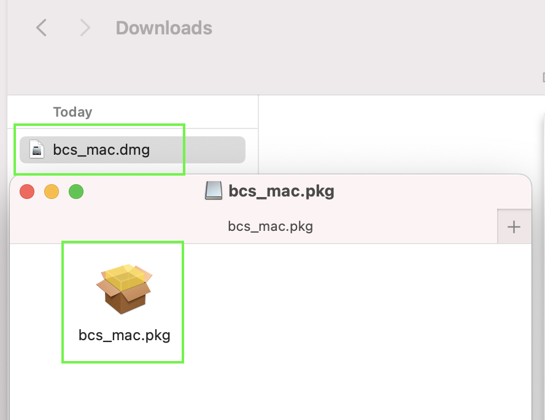
Task: Click the Today group header
Action: (x=72, y=112)
